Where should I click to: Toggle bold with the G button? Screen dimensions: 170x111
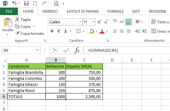tap(52, 31)
